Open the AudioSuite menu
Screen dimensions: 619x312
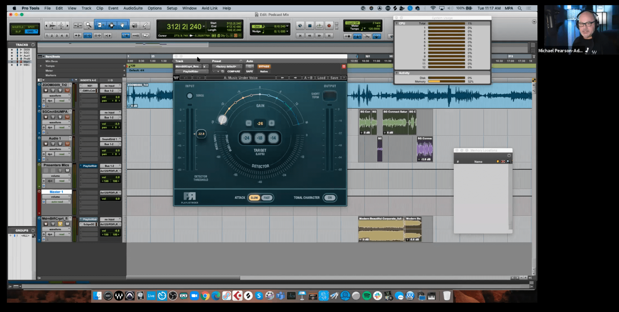133,8
